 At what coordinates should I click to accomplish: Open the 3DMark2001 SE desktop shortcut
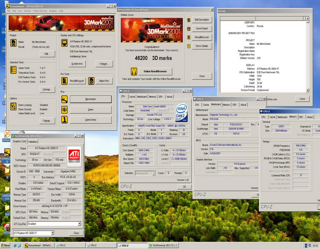tap(7, 155)
